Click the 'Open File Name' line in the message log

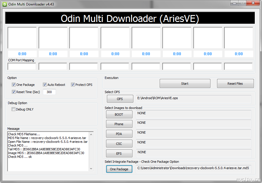click(48, 142)
